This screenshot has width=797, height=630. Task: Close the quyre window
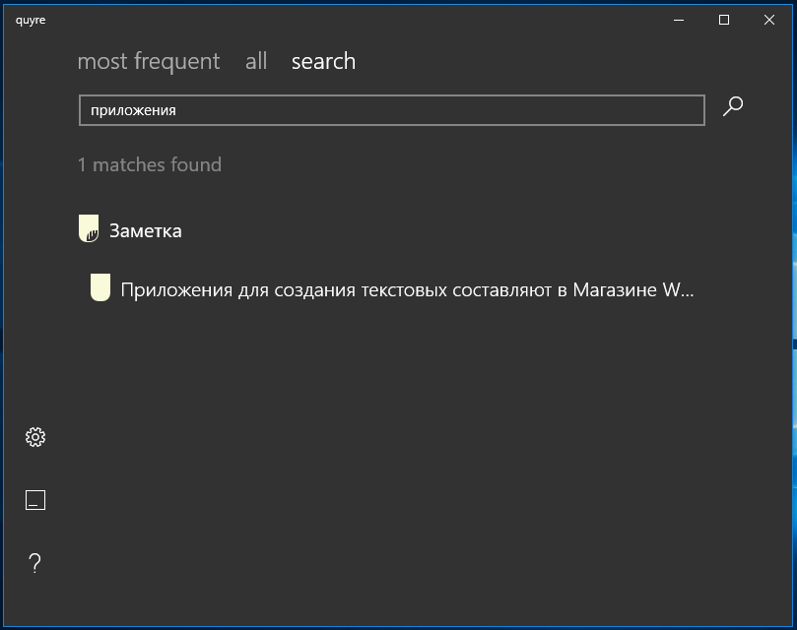[769, 20]
